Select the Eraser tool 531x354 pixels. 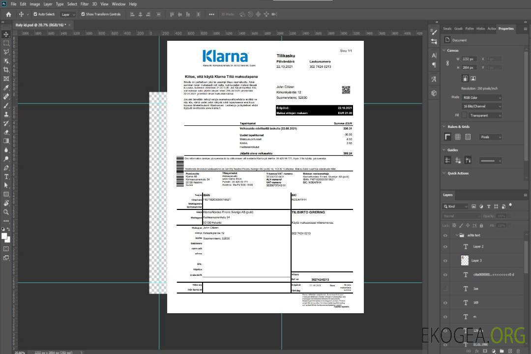pyautogui.click(x=6, y=132)
